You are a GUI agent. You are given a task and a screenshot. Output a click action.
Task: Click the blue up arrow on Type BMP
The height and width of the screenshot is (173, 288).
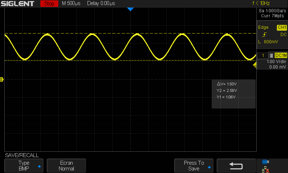click(x=39, y=167)
